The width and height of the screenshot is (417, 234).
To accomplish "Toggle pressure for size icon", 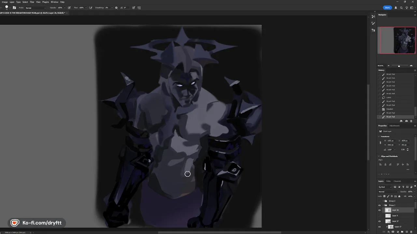I will pyautogui.click(x=134, y=8).
